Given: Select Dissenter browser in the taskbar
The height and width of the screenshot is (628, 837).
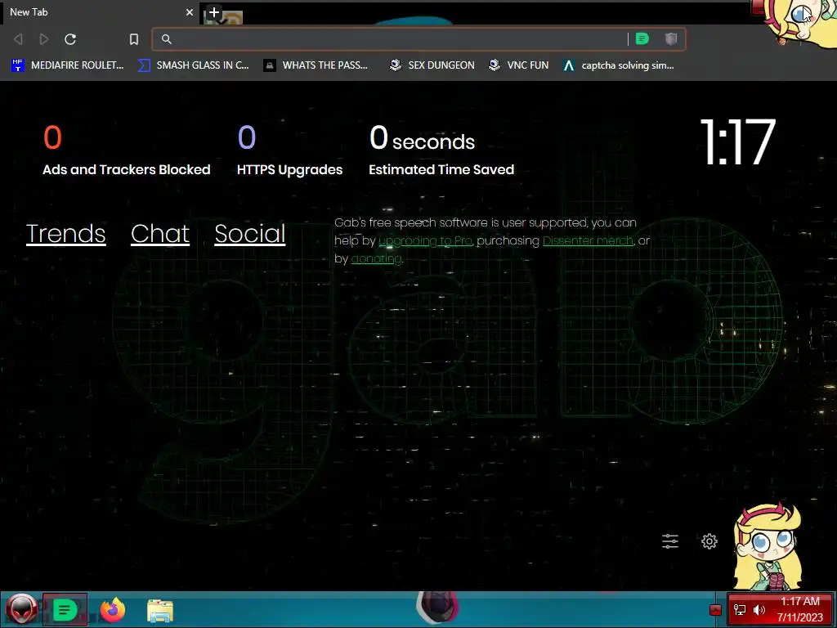Looking at the screenshot, I should [x=65, y=609].
